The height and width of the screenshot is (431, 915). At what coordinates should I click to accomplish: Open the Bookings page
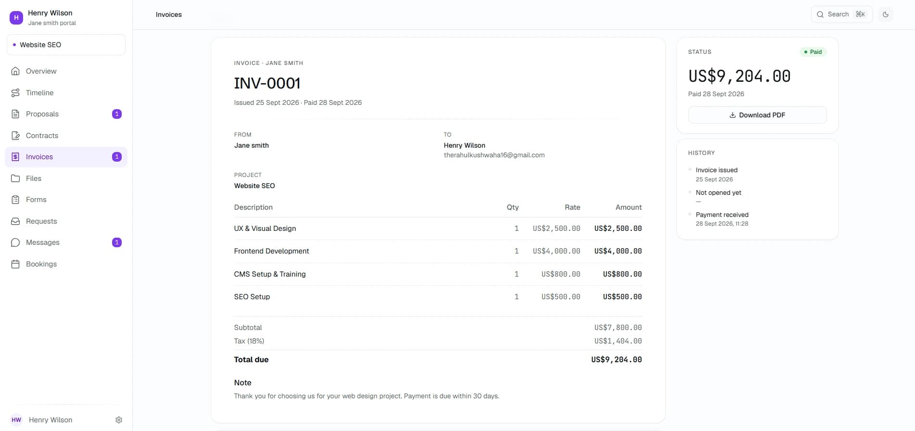pos(66,264)
